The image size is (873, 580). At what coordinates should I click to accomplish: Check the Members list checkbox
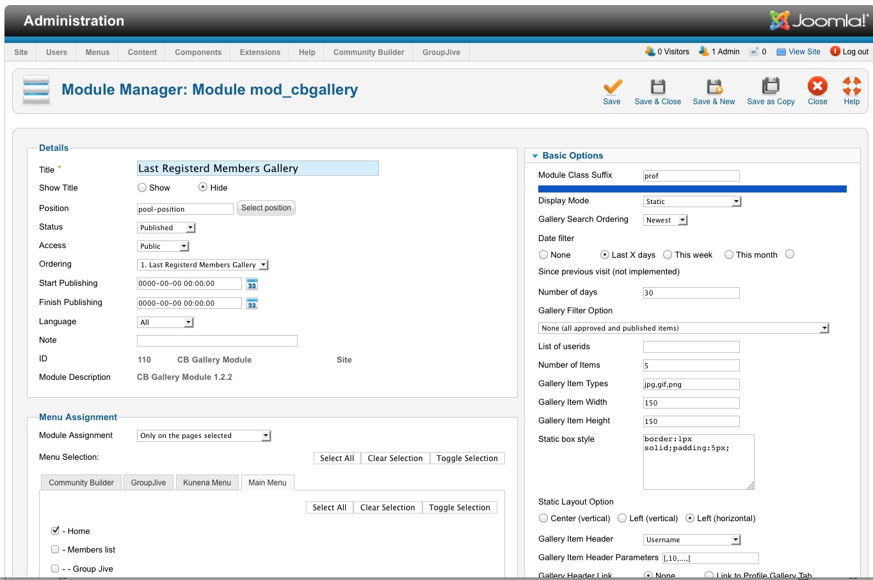tap(55, 549)
